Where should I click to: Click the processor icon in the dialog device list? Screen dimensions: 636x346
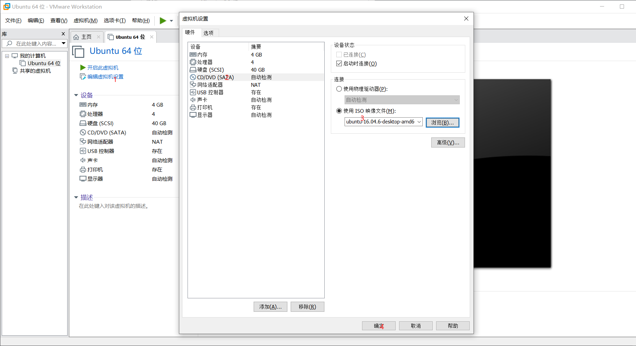click(x=193, y=62)
